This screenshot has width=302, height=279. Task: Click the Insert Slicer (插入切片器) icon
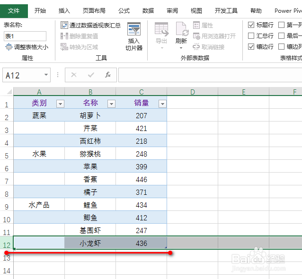[134, 30]
